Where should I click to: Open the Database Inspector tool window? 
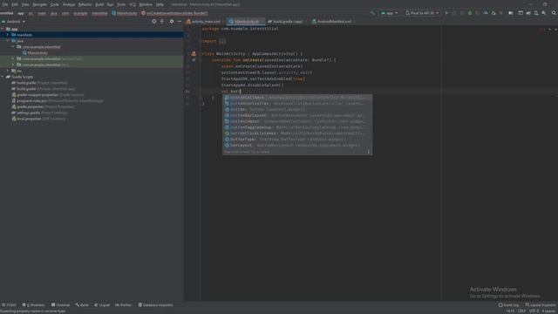(x=155, y=305)
